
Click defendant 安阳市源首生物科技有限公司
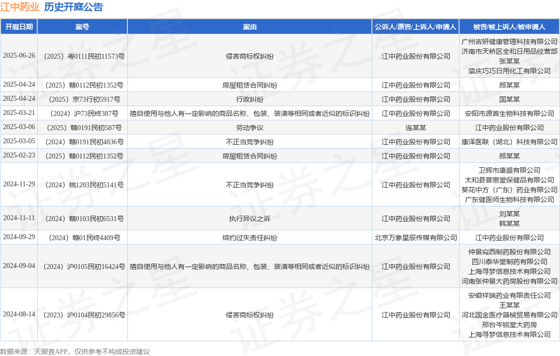click(x=509, y=113)
